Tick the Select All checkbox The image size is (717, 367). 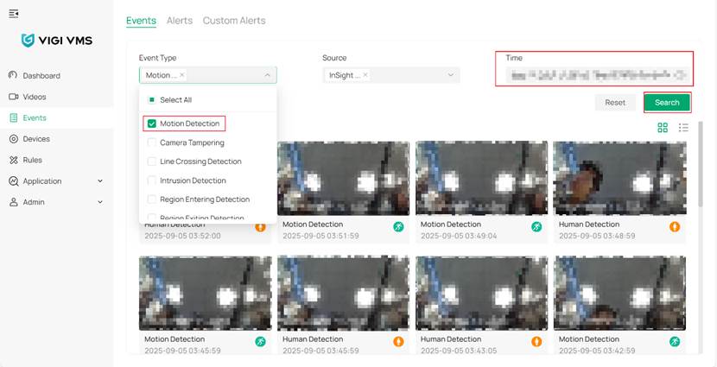152,100
